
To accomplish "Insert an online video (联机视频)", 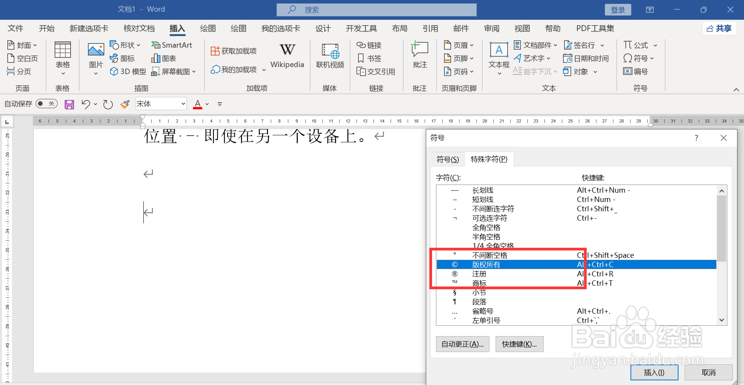I will [x=330, y=56].
